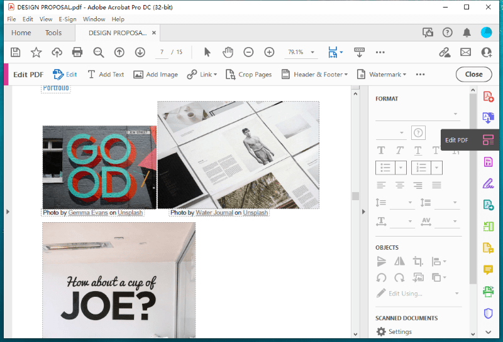Click Replace Image objects icon
The height and width of the screenshot is (342, 503).
(418, 277)
